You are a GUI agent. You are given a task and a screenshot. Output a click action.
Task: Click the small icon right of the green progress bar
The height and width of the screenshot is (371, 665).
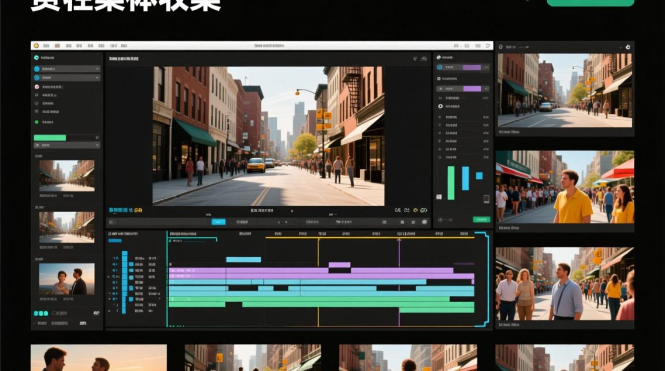tap(97, 138)
